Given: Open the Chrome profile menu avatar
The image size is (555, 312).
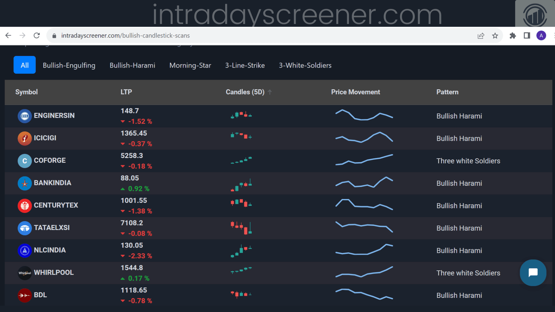Looking at the screenshot, I should tap(541, 36).
